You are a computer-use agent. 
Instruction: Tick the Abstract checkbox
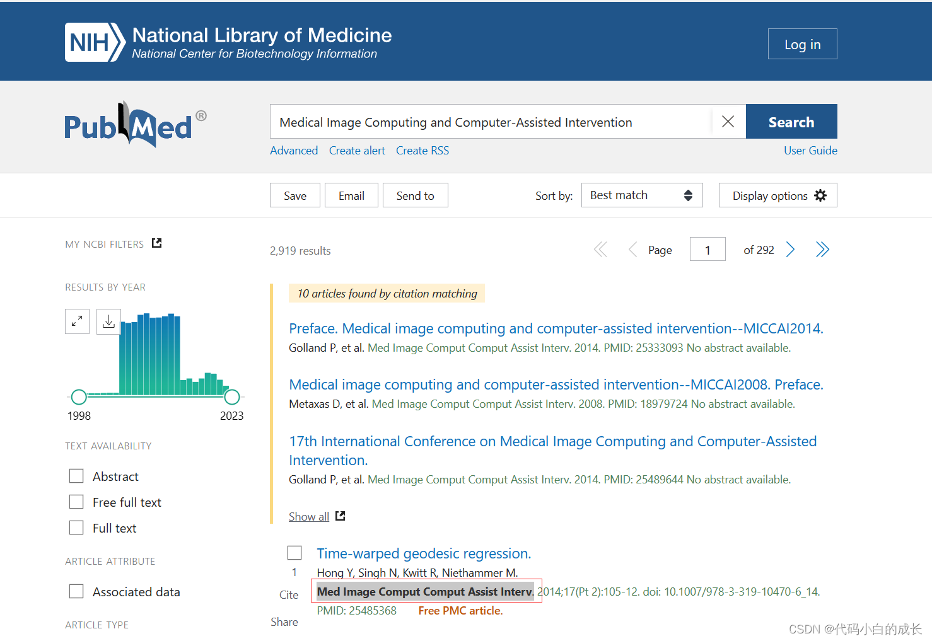(x=76, y=476)
